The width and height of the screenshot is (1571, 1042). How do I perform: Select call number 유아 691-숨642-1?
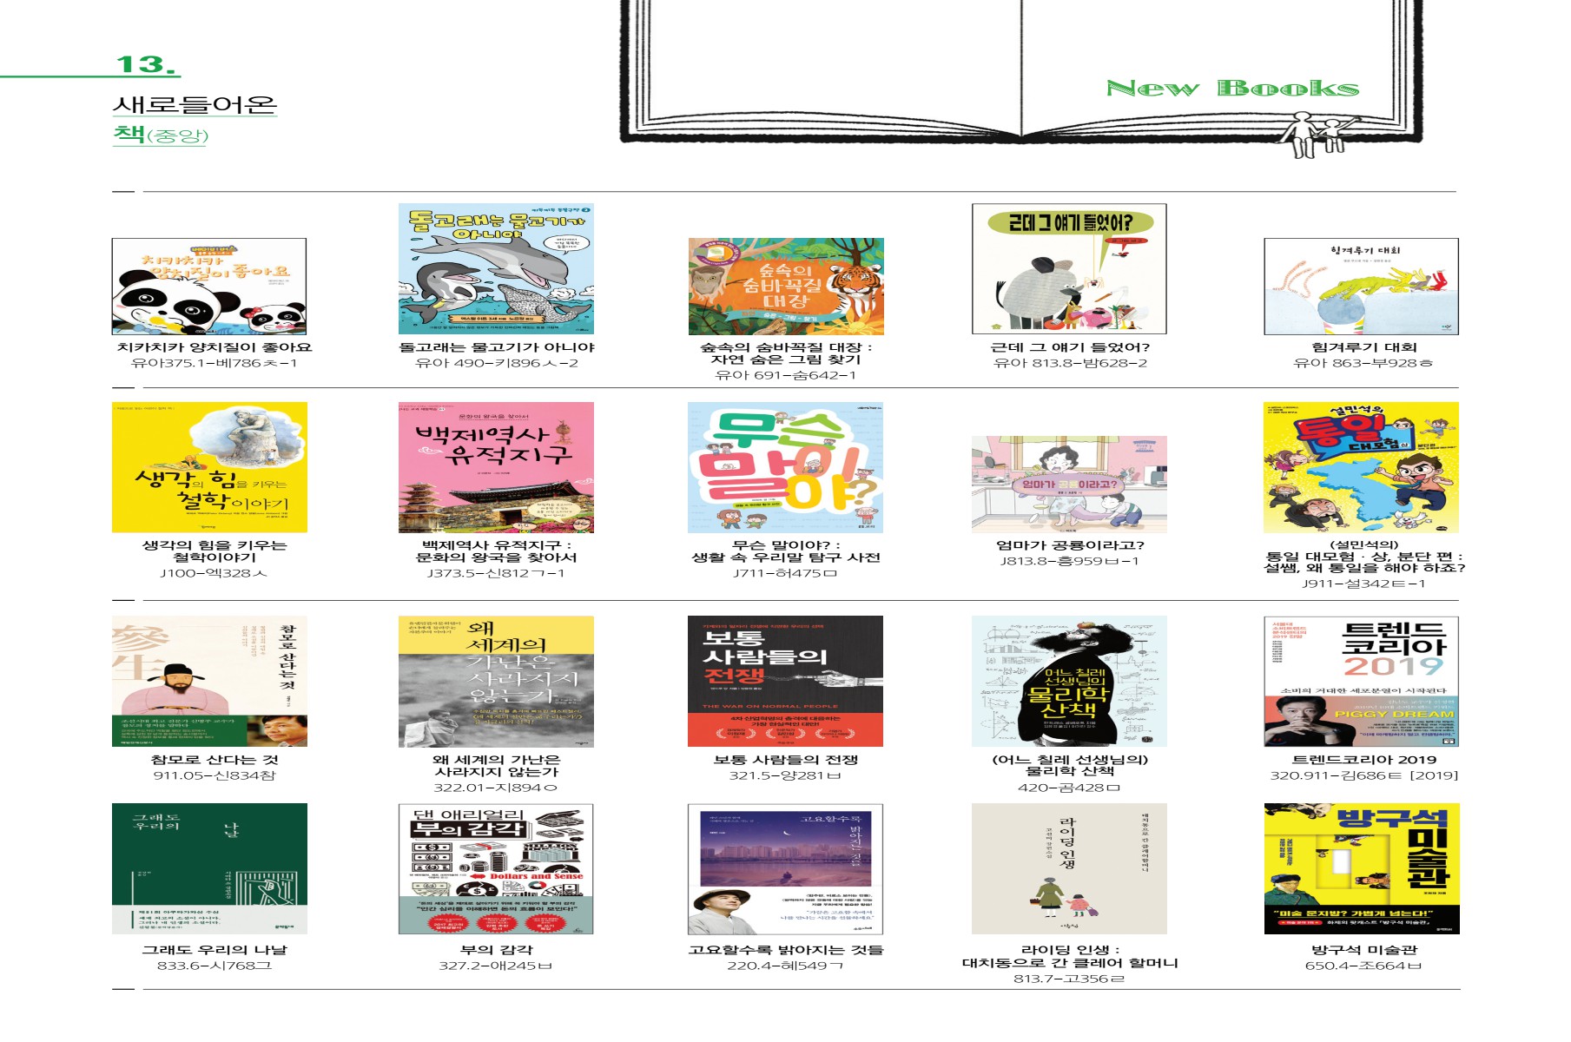tap(785, 375)
